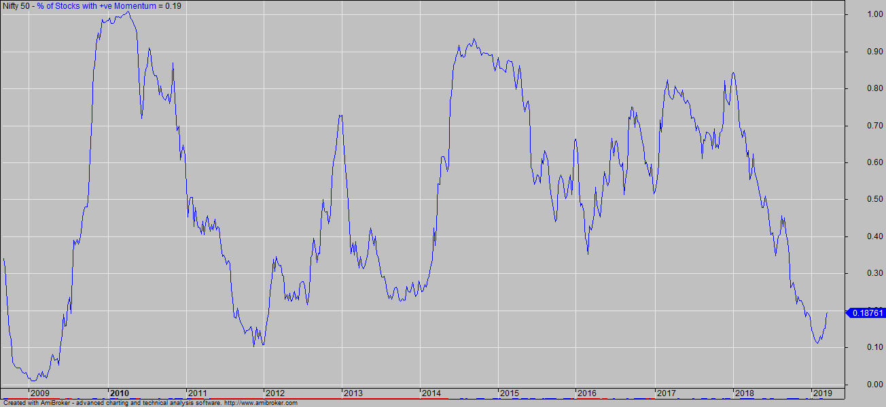Select the 2011 year label on time axis
This screenshot has height=407, width=886.
[x=198, y=393]
